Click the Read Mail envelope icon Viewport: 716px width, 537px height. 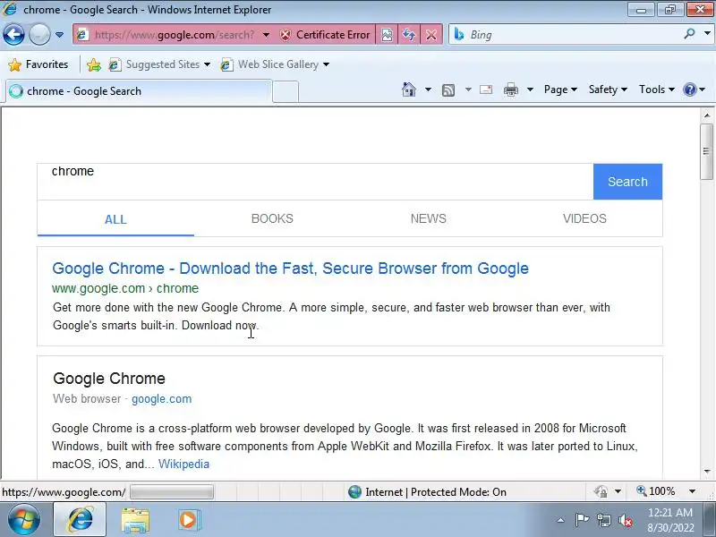[x=486, y=89]
